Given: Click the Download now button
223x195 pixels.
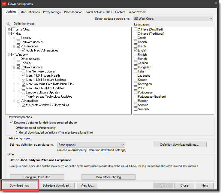Looking at the screenshot, I should [19, 185].
